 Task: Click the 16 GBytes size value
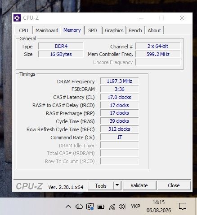coord(61,54)
